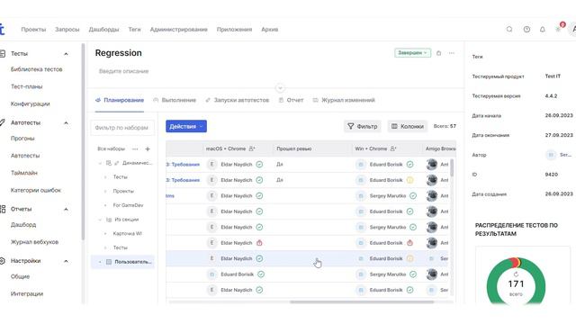Open the search icon in top bar
This screenshot has height=324, width=576.
pos(509,29)
